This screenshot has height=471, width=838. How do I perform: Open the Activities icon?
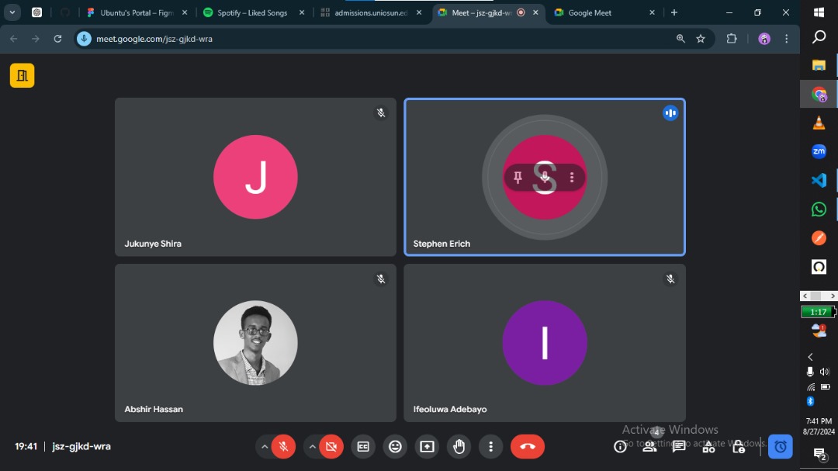708,446
